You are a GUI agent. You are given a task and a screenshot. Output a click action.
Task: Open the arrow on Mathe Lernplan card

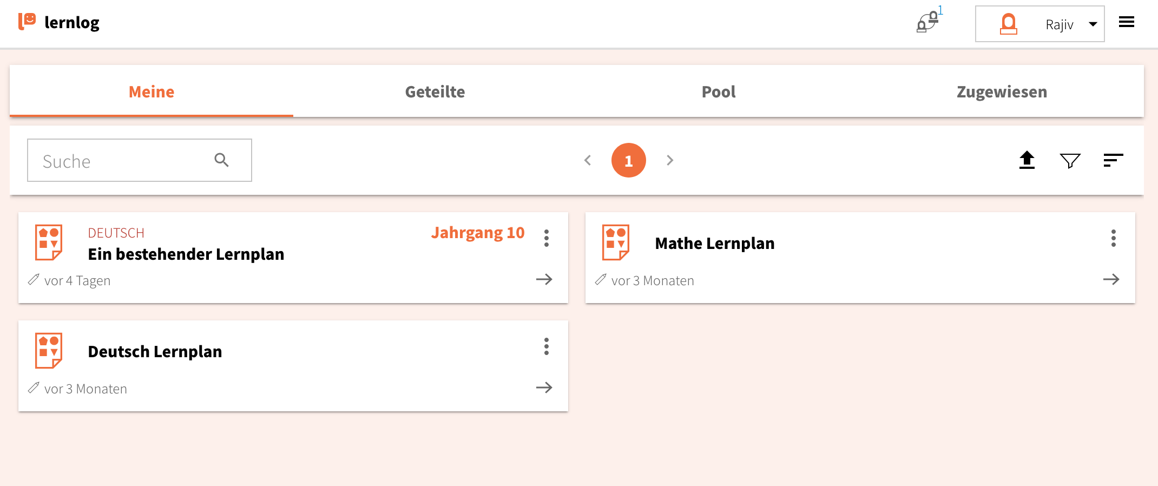[1111, 279]
